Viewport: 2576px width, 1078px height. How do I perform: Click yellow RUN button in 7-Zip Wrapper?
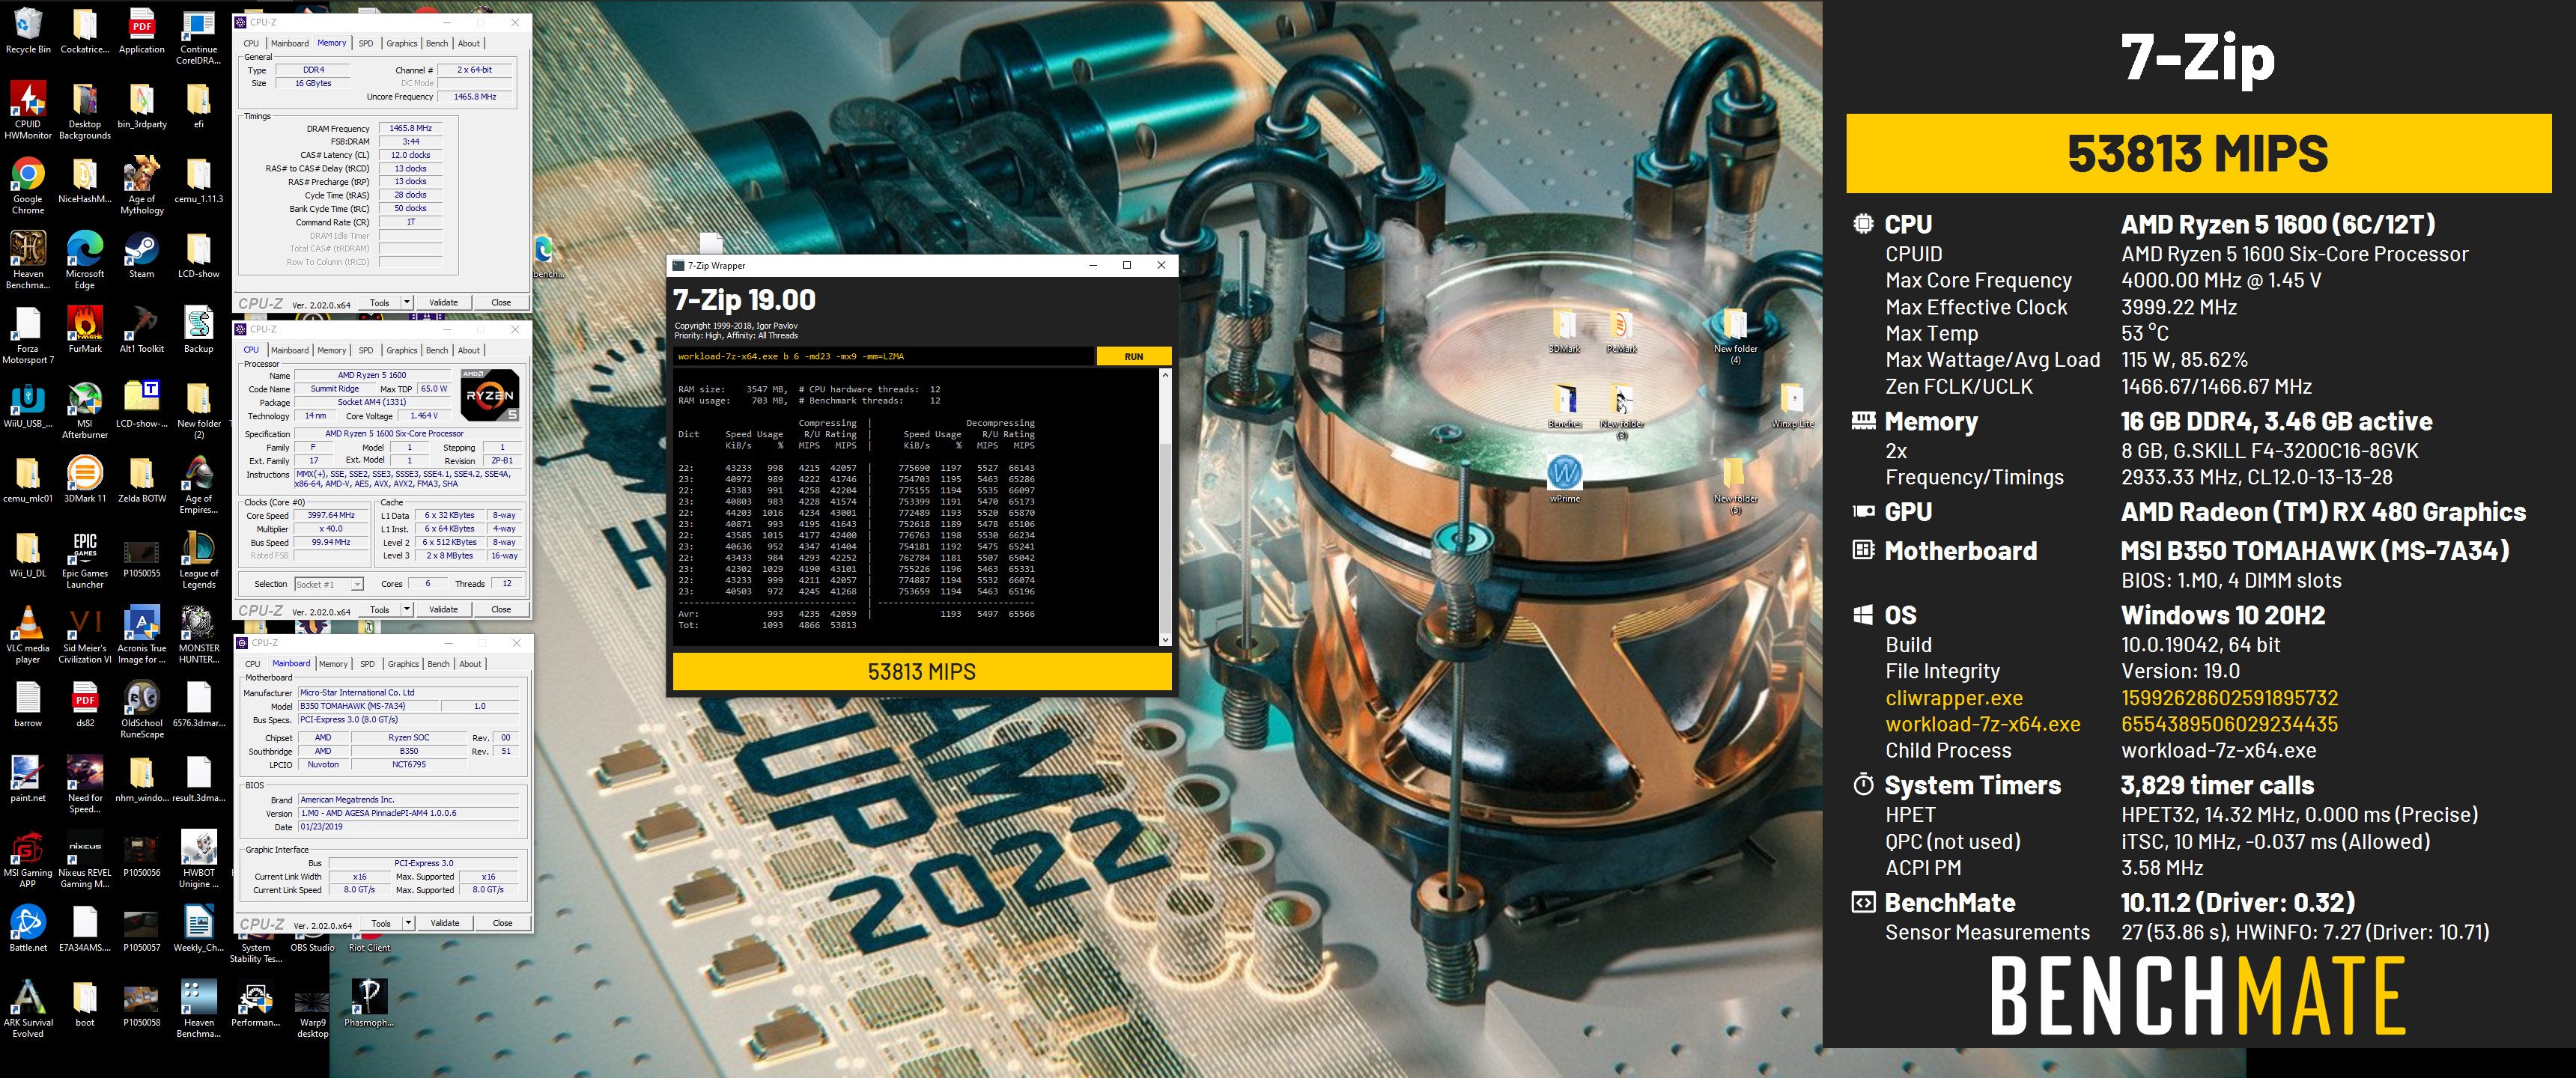coord(1133,356)
